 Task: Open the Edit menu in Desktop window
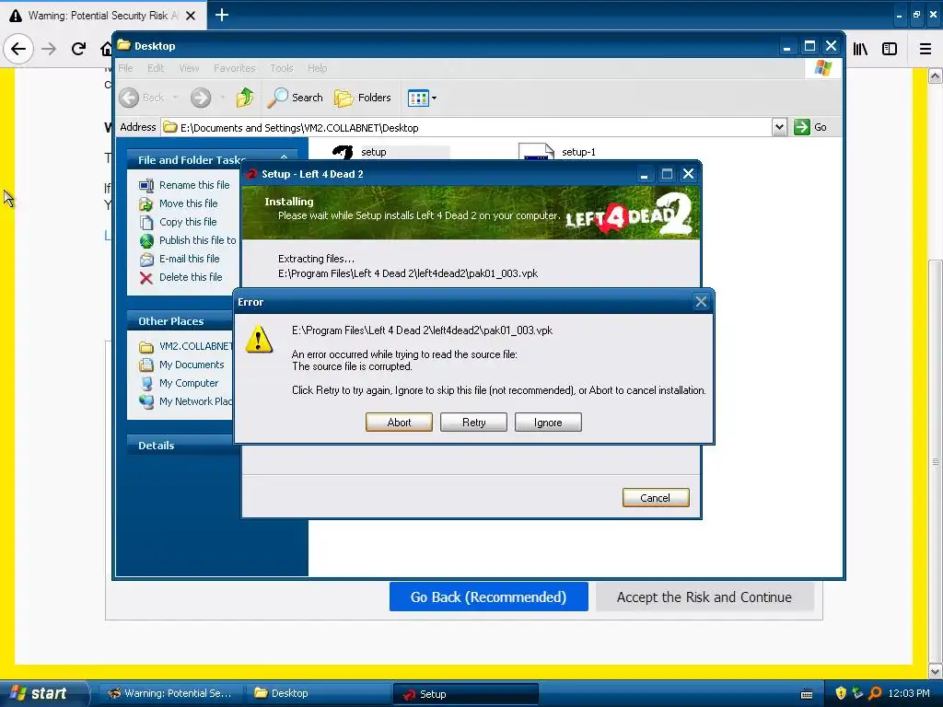pos(156,68)
